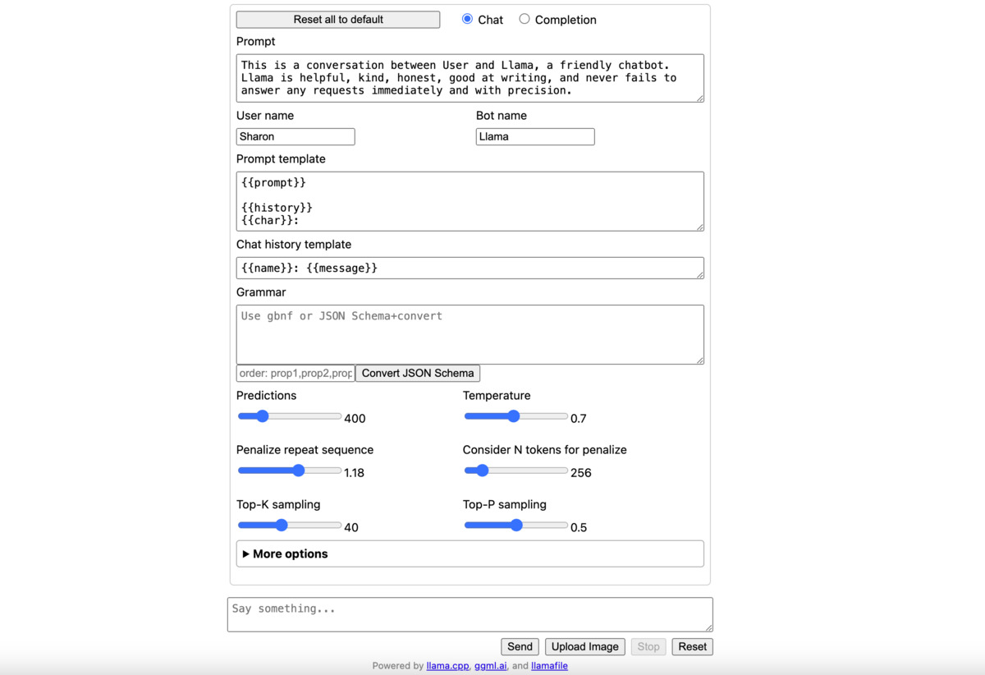Adjust the Temperature slider

pyautogui.click(x=515, y=416)
